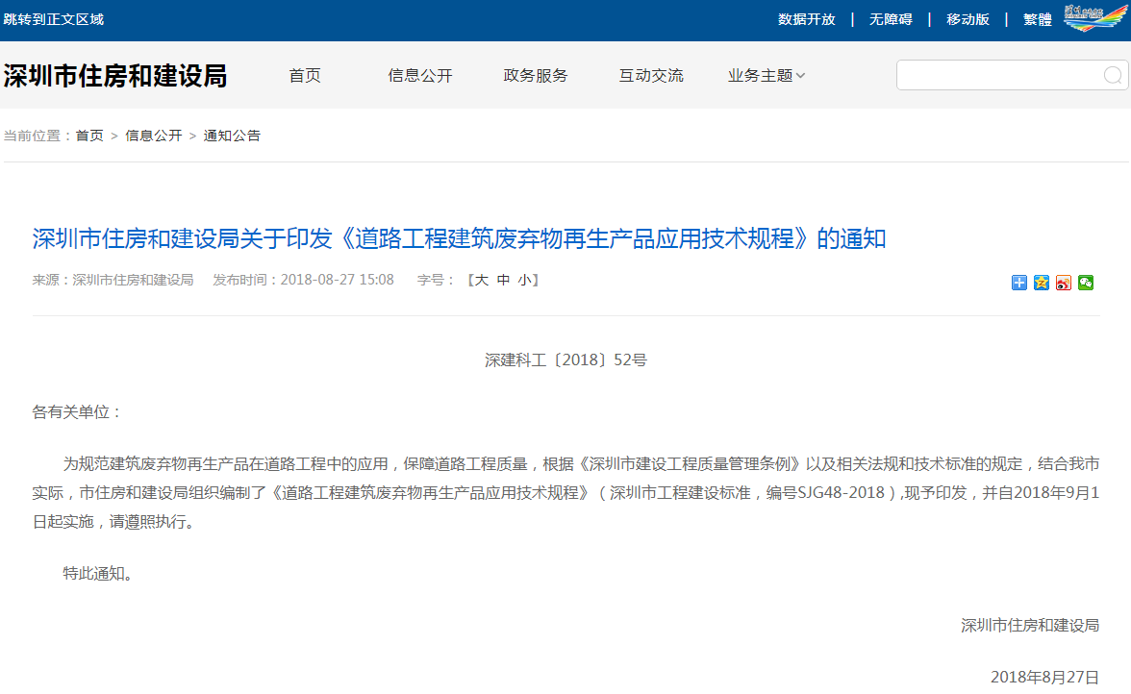Image resolution: width=1131 pixels, height=694 pixels.
Task: Share to Sina Weibo icon
Action: [x=1064, y=283]
